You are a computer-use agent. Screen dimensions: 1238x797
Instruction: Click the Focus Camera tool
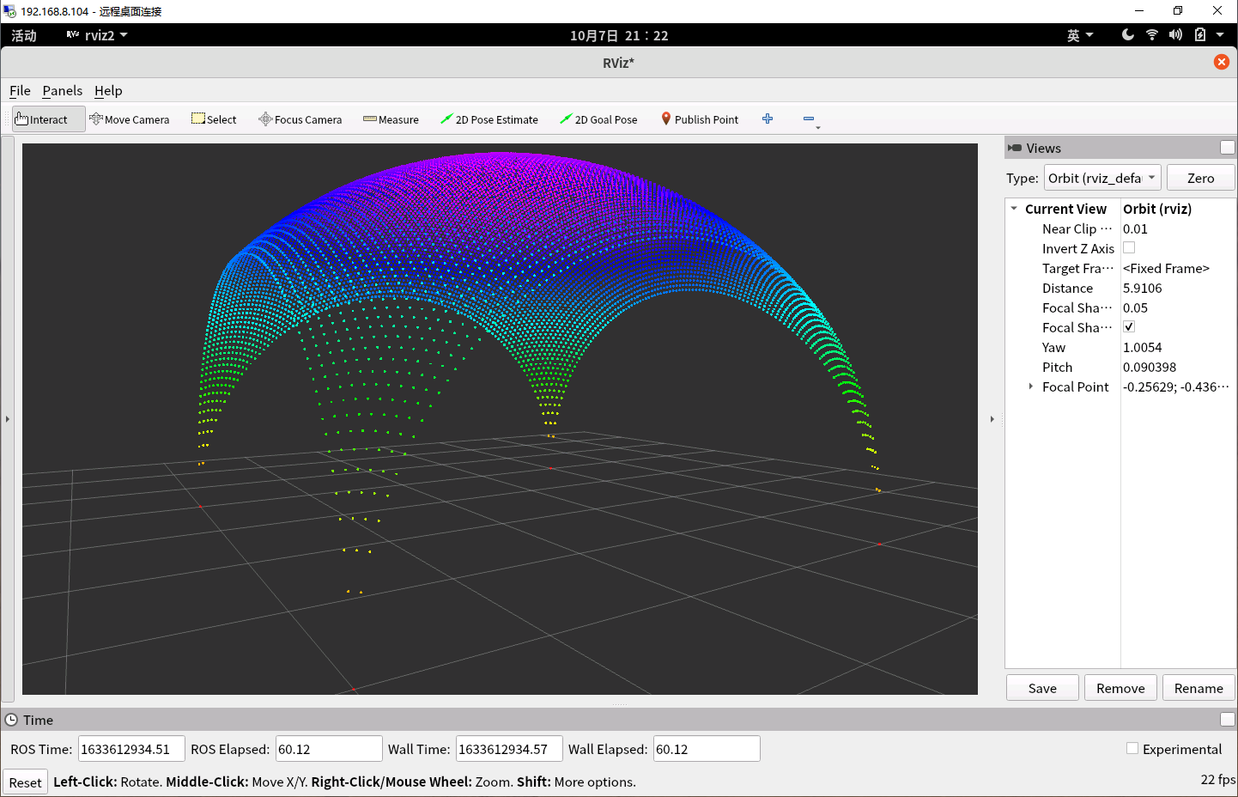(300, 119)
